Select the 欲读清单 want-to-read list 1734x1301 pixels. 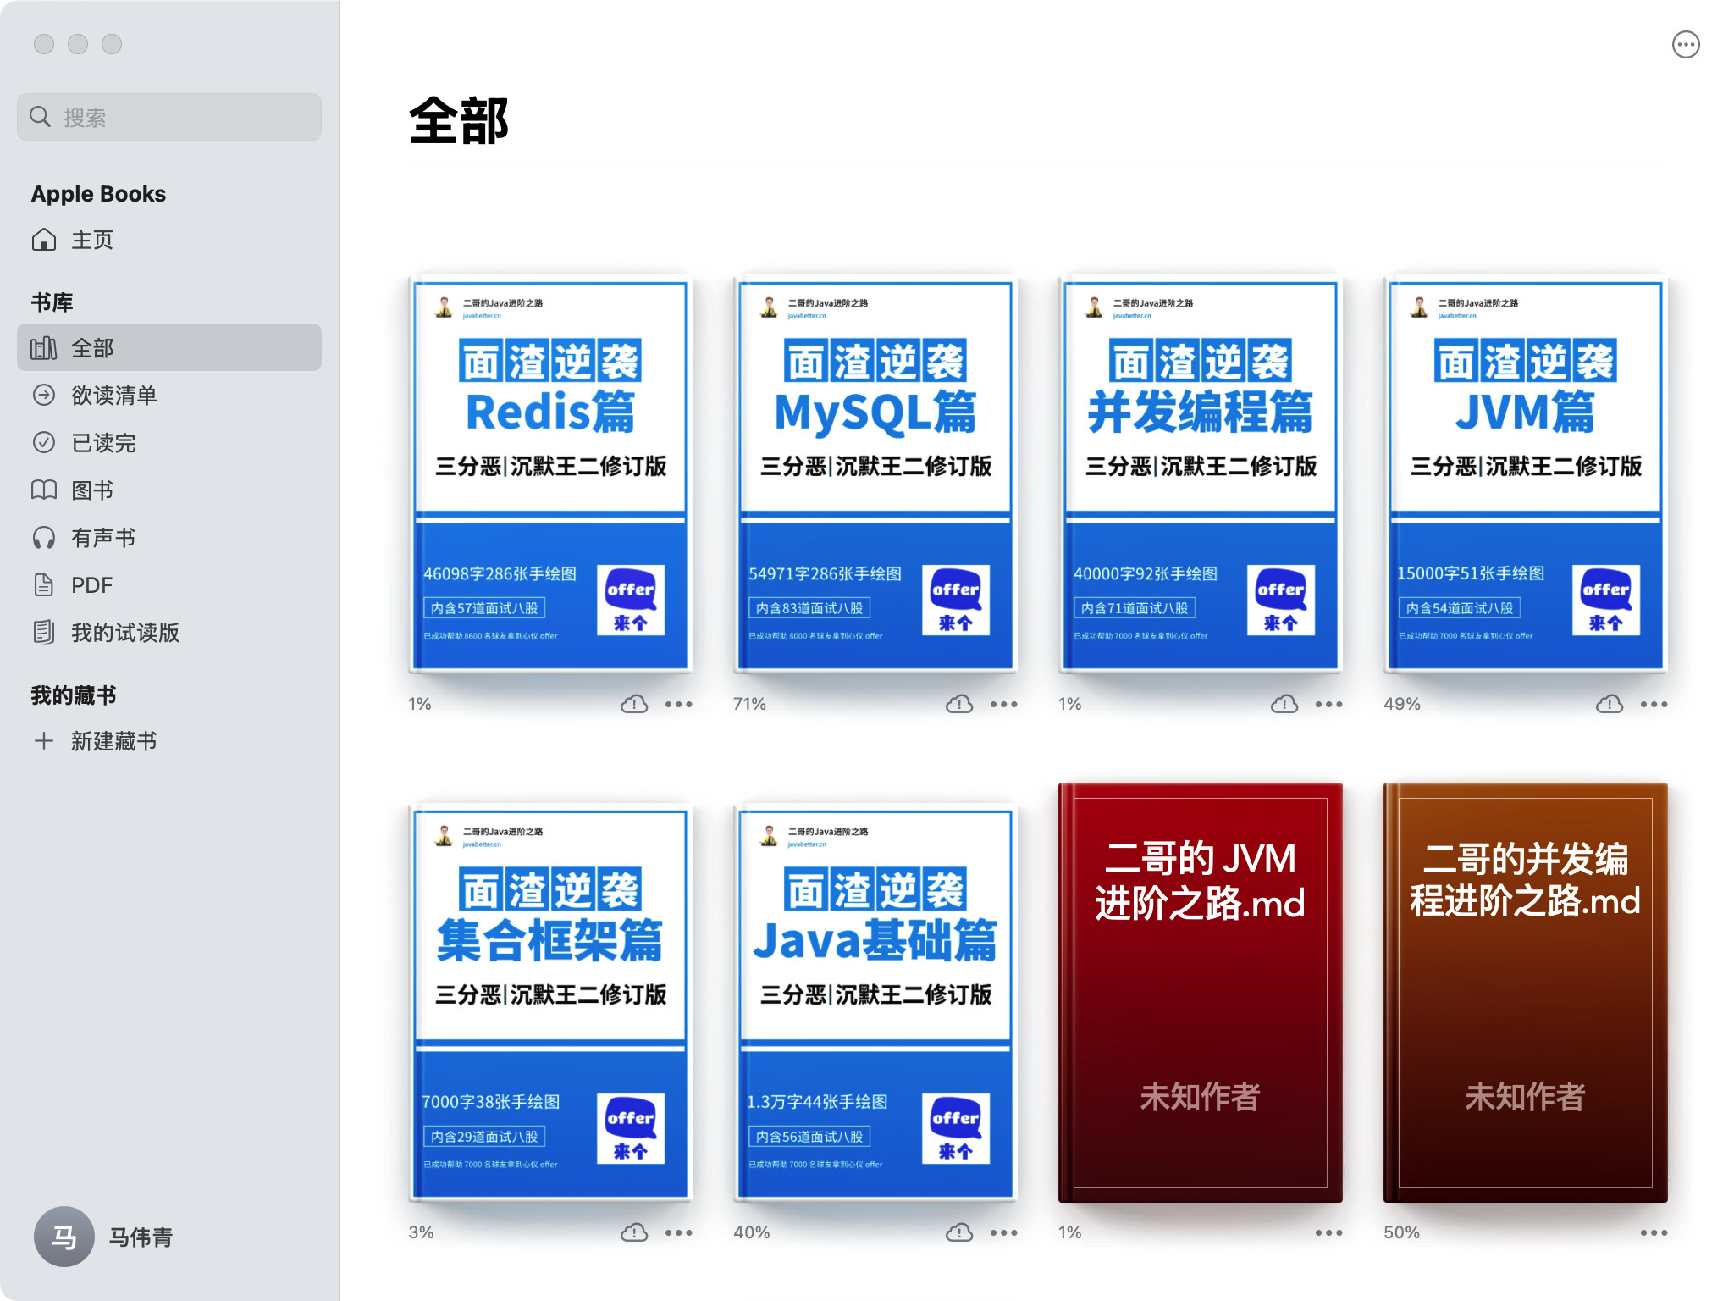[x=113, y=396]
